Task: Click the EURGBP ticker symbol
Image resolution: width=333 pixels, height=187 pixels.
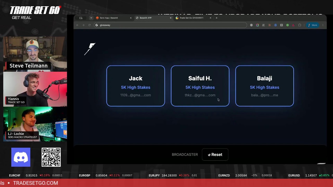Action: point(85,176)
